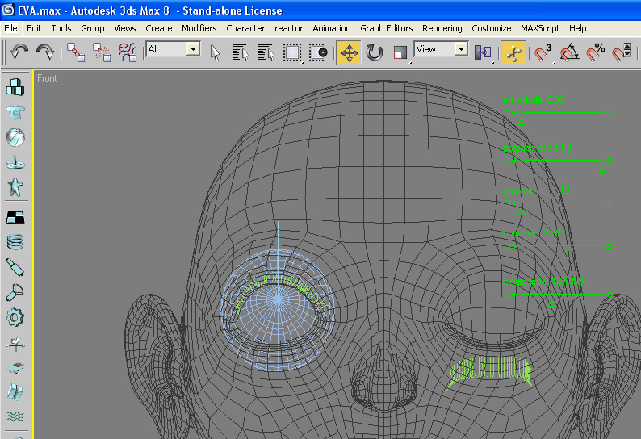Click the Bind to Space Warp icon

128,52
